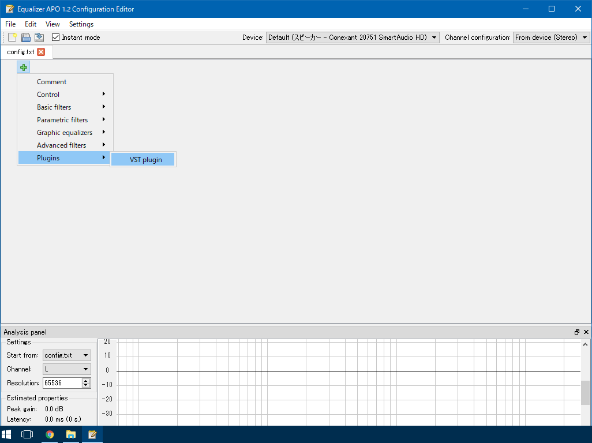Decrease the Resolution value using down arrow

[x=86, y=385]
